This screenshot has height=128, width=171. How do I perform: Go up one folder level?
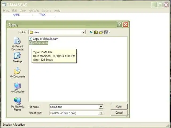coord(96,32)
